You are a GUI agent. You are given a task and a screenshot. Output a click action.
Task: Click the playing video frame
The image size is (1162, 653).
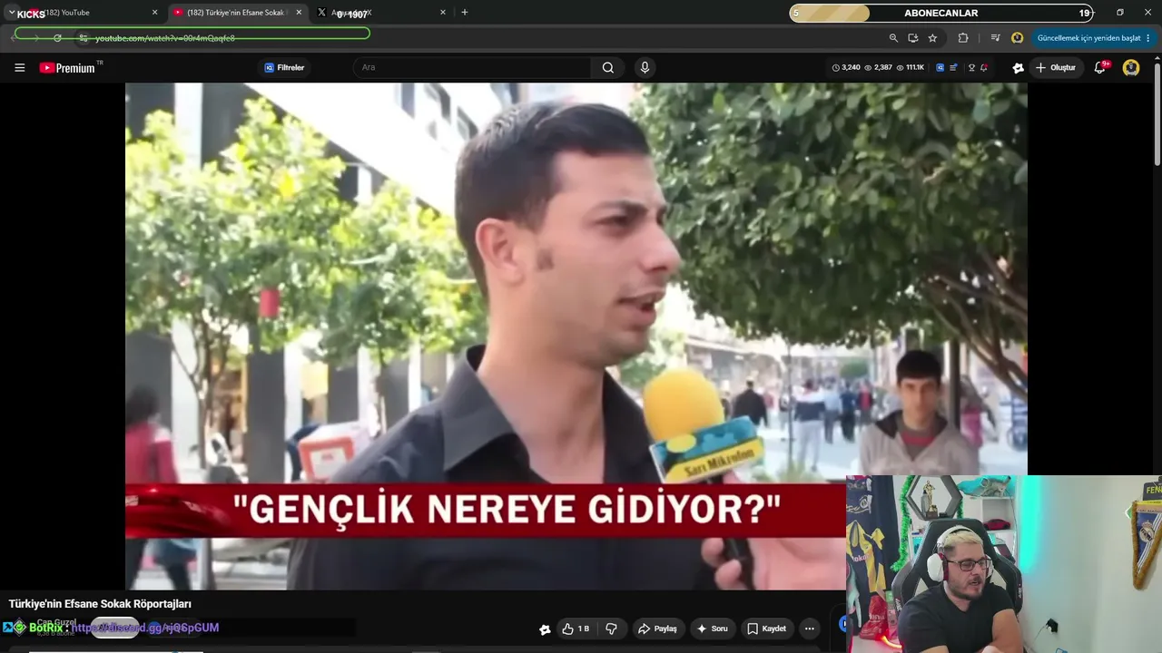tap(576, 336)
